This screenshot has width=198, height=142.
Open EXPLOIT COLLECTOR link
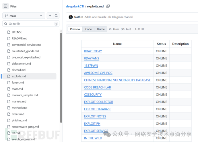pyautogui.click(x=99, y=102)
